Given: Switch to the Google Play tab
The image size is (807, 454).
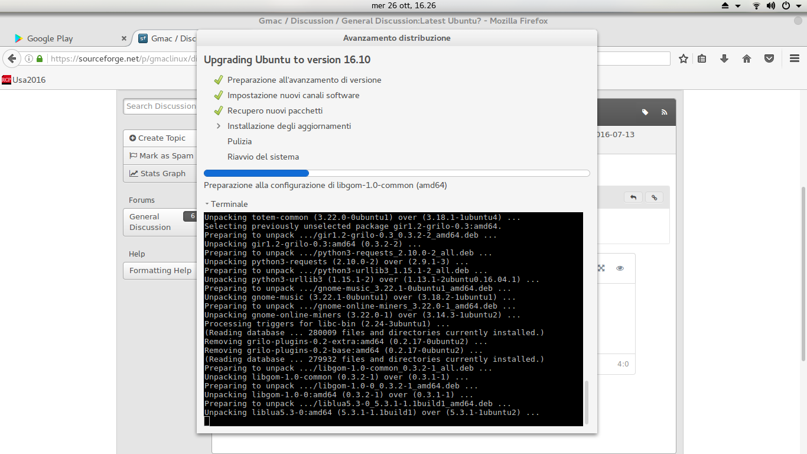Looking at the screenshot, I should [x=50, y=38].
